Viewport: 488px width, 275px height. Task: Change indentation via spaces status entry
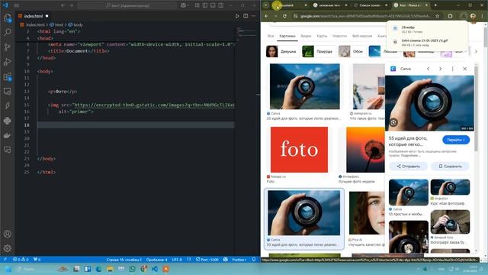pyautogui.click(x=156, y=260)
